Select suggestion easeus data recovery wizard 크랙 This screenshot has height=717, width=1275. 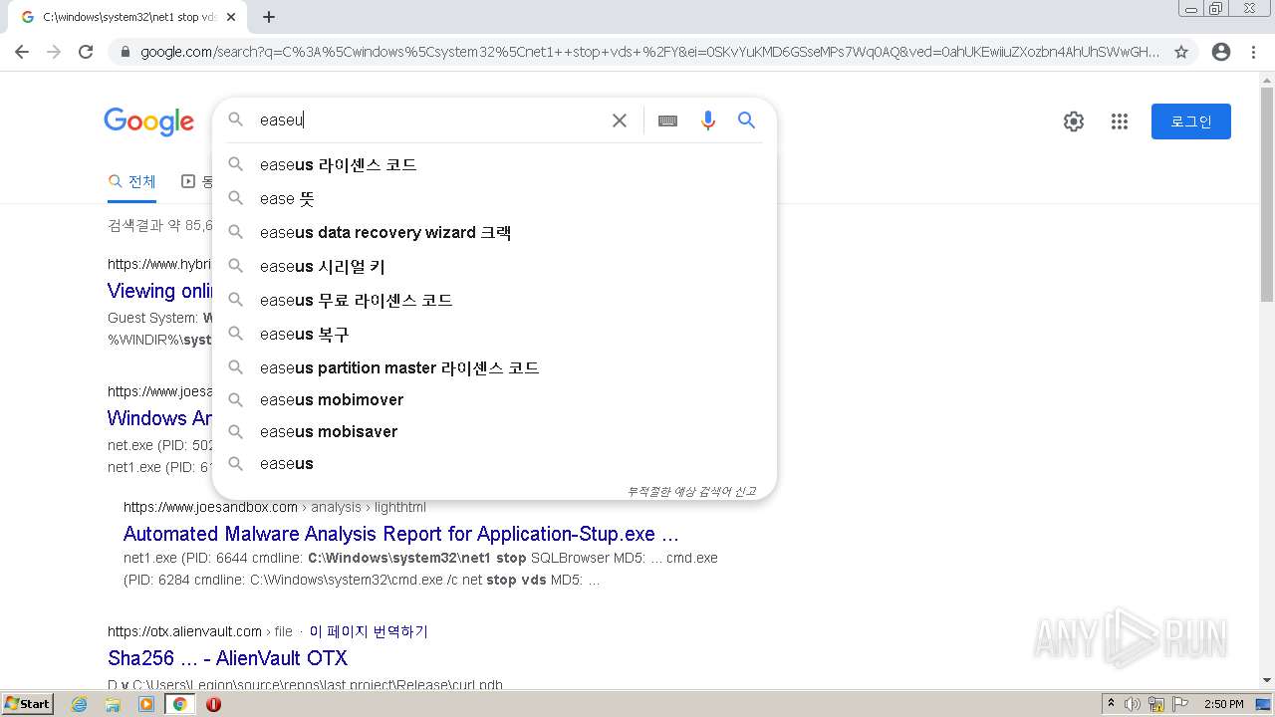[494, 233]
